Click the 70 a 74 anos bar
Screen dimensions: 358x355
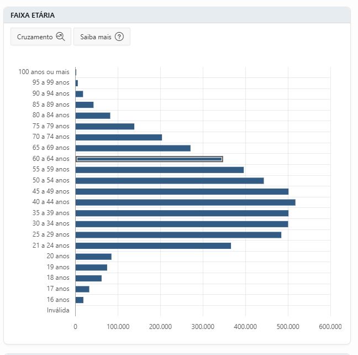119,137
